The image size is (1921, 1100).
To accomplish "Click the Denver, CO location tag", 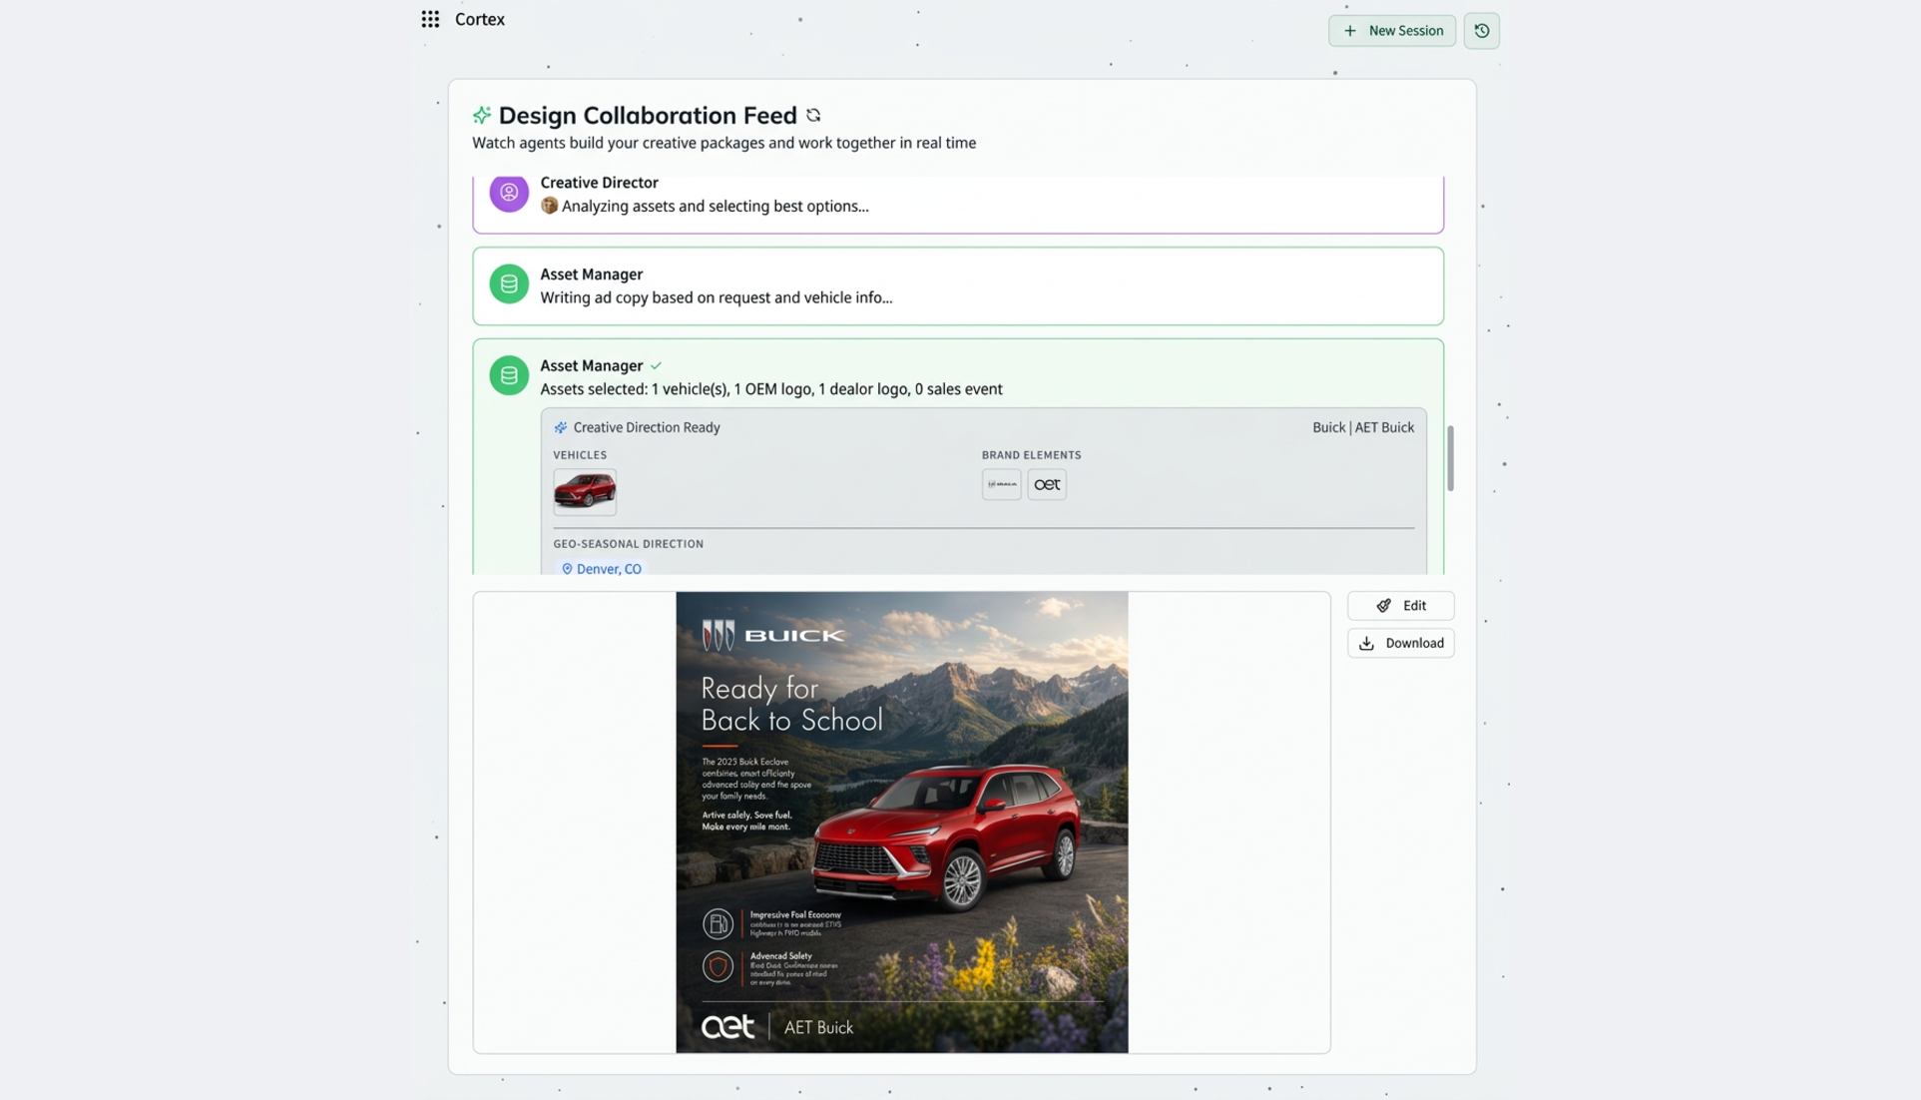I will [602, 569].
